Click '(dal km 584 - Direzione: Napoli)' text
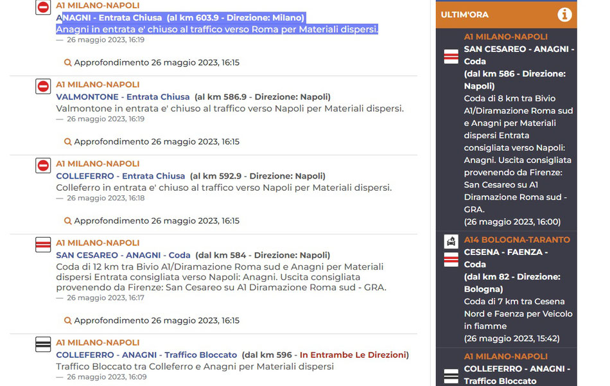 pyautogui.click(x=263, y=255)
